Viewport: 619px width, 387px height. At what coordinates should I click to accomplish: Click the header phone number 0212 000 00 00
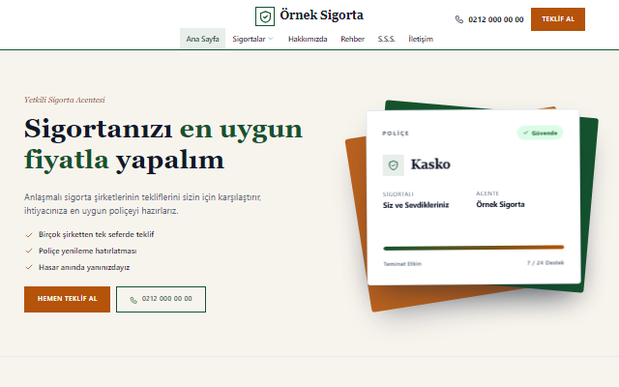[x=496, y=19]
